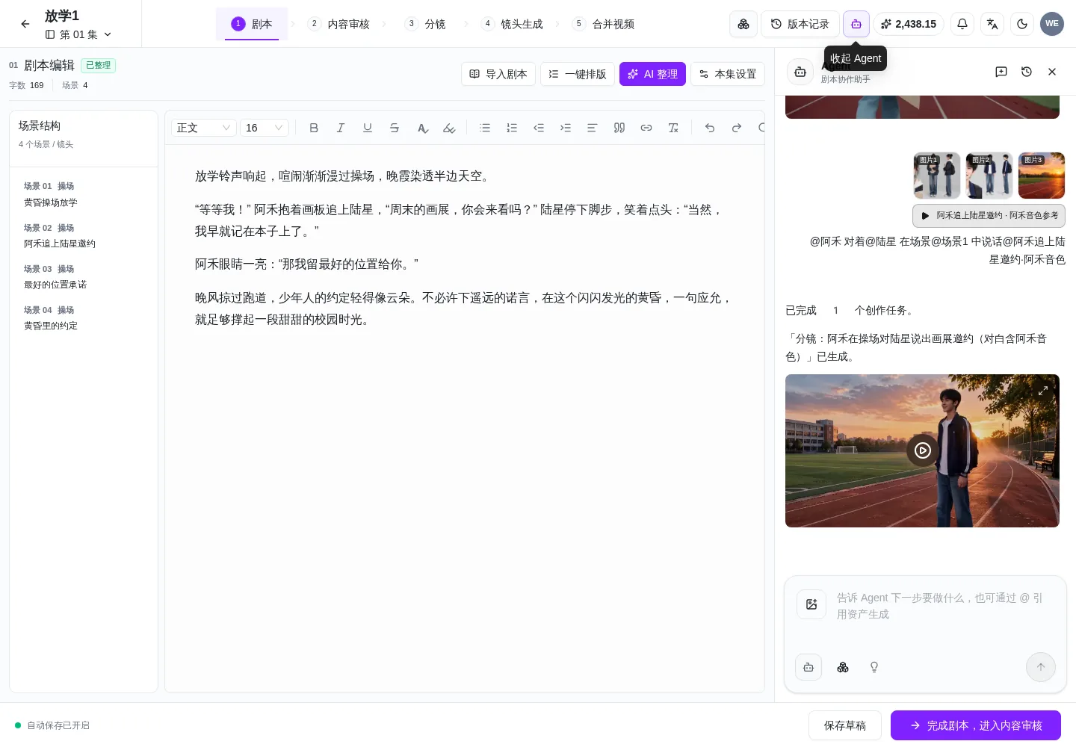The height and width of the screenshot is (747, 1076).
Task: Insert a numbered list
Action: pyautogui.click(x=512, y=128)
